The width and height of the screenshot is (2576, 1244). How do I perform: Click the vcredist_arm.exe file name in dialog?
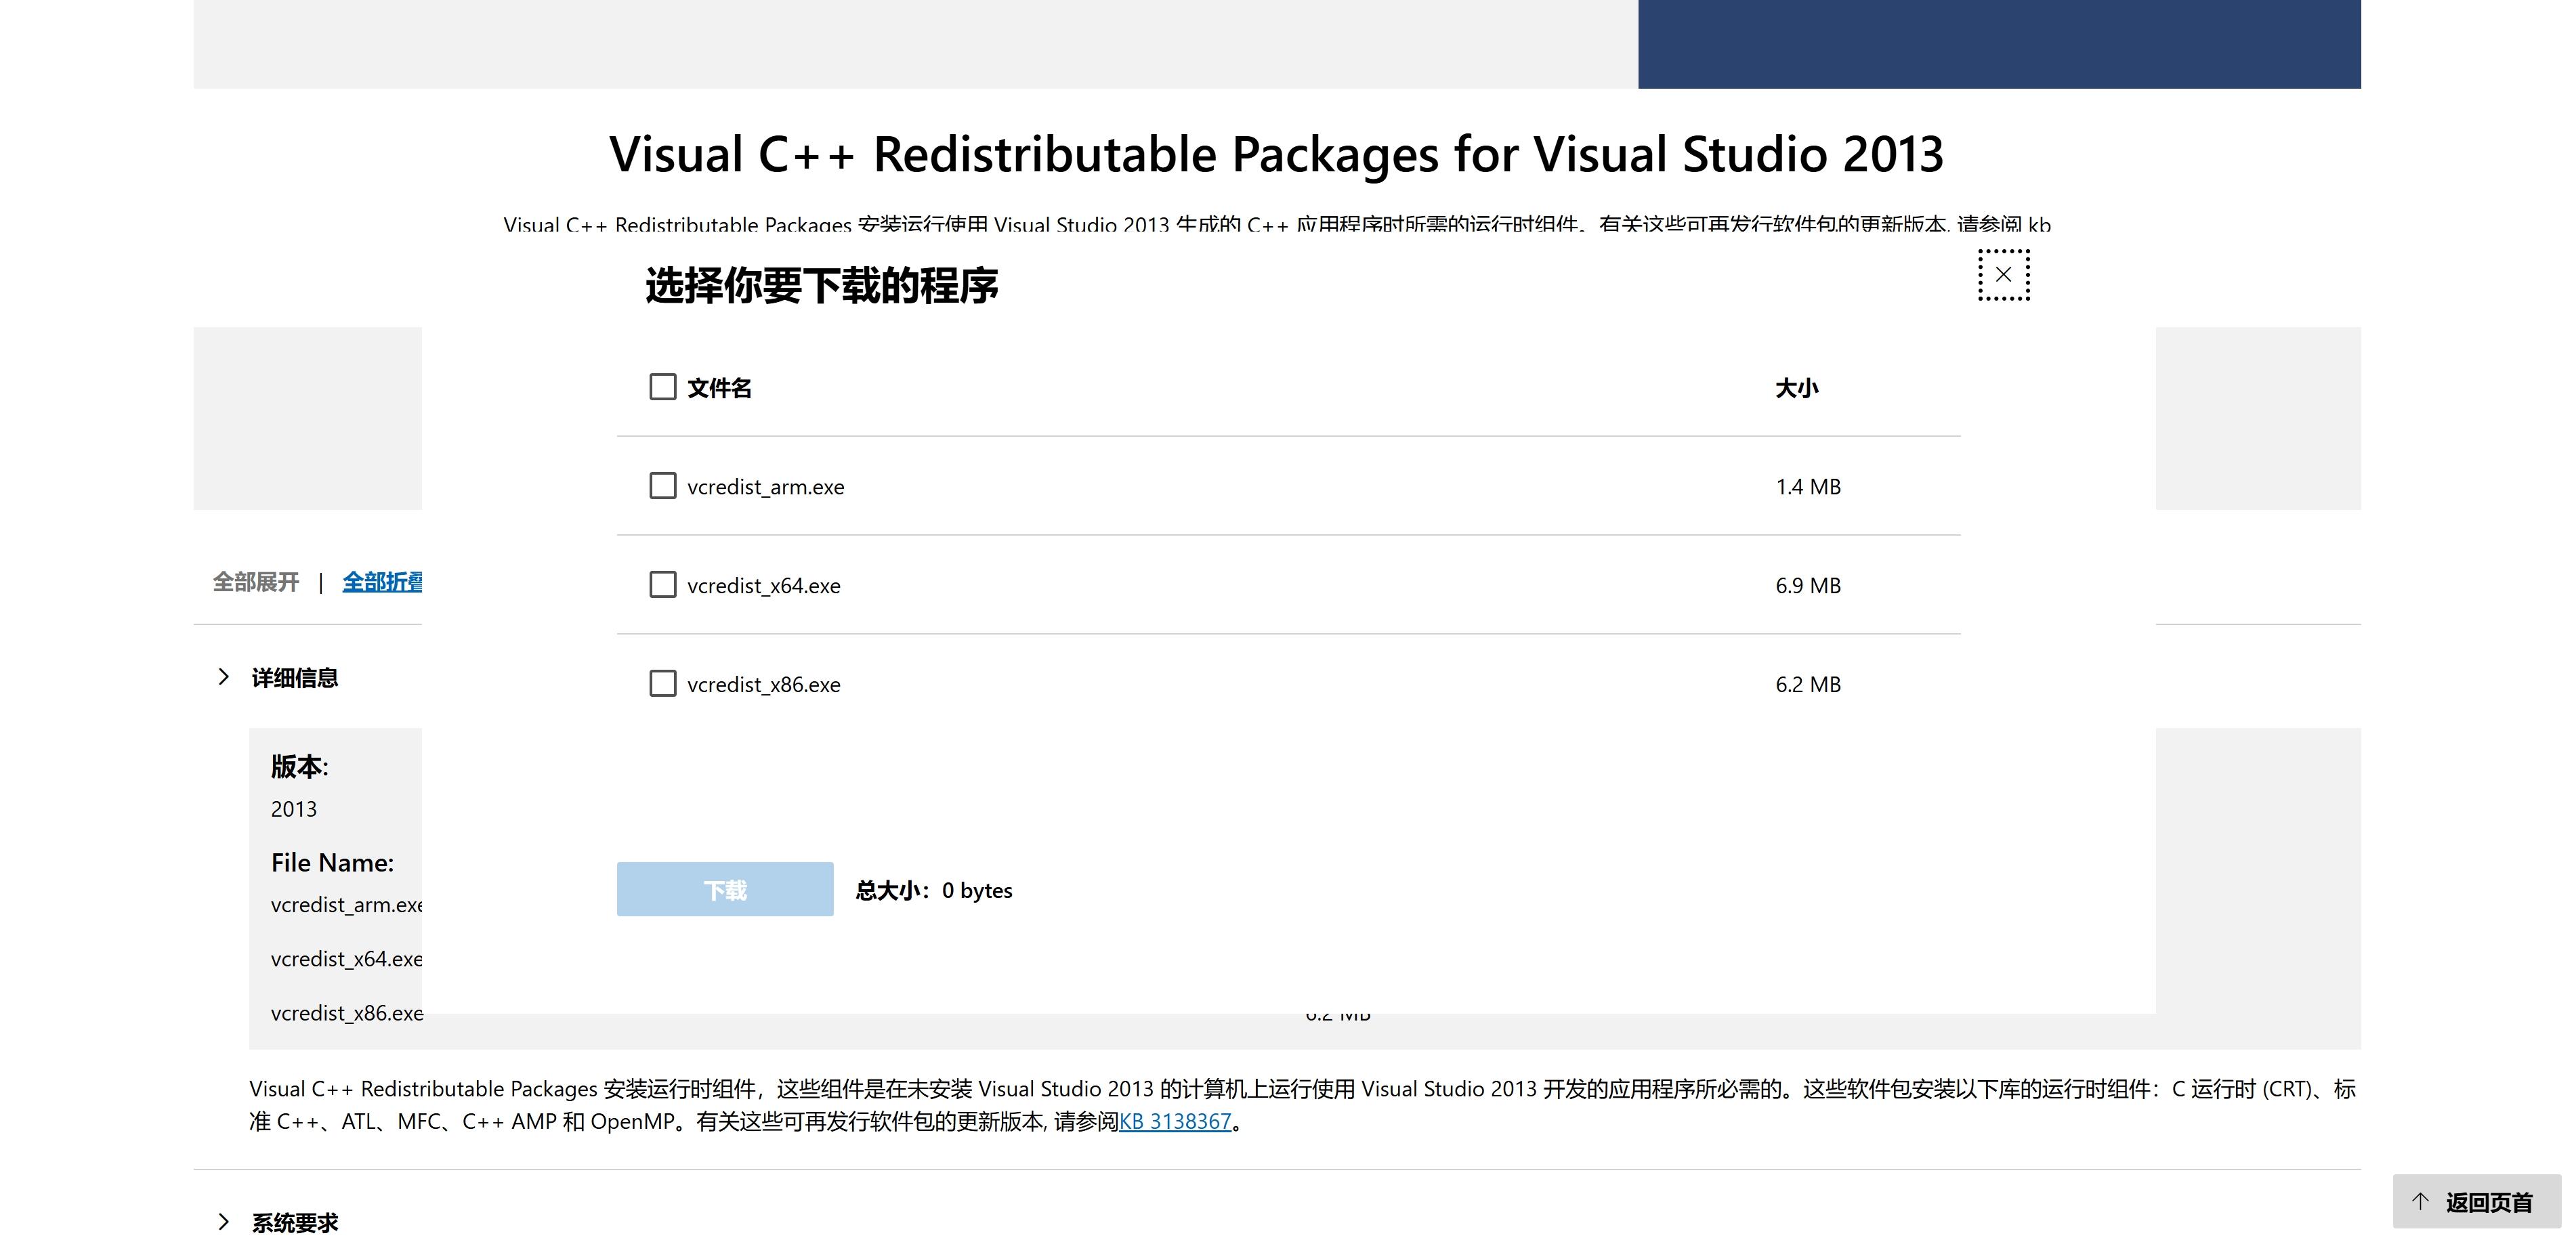pos(766,487)
